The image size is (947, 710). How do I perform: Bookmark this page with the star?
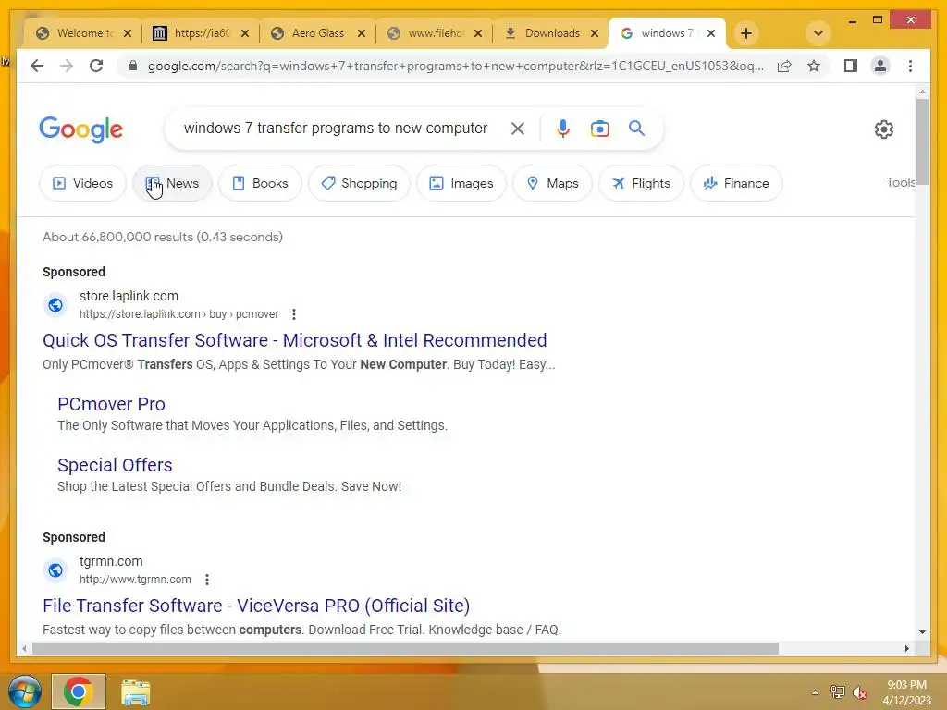814,66
